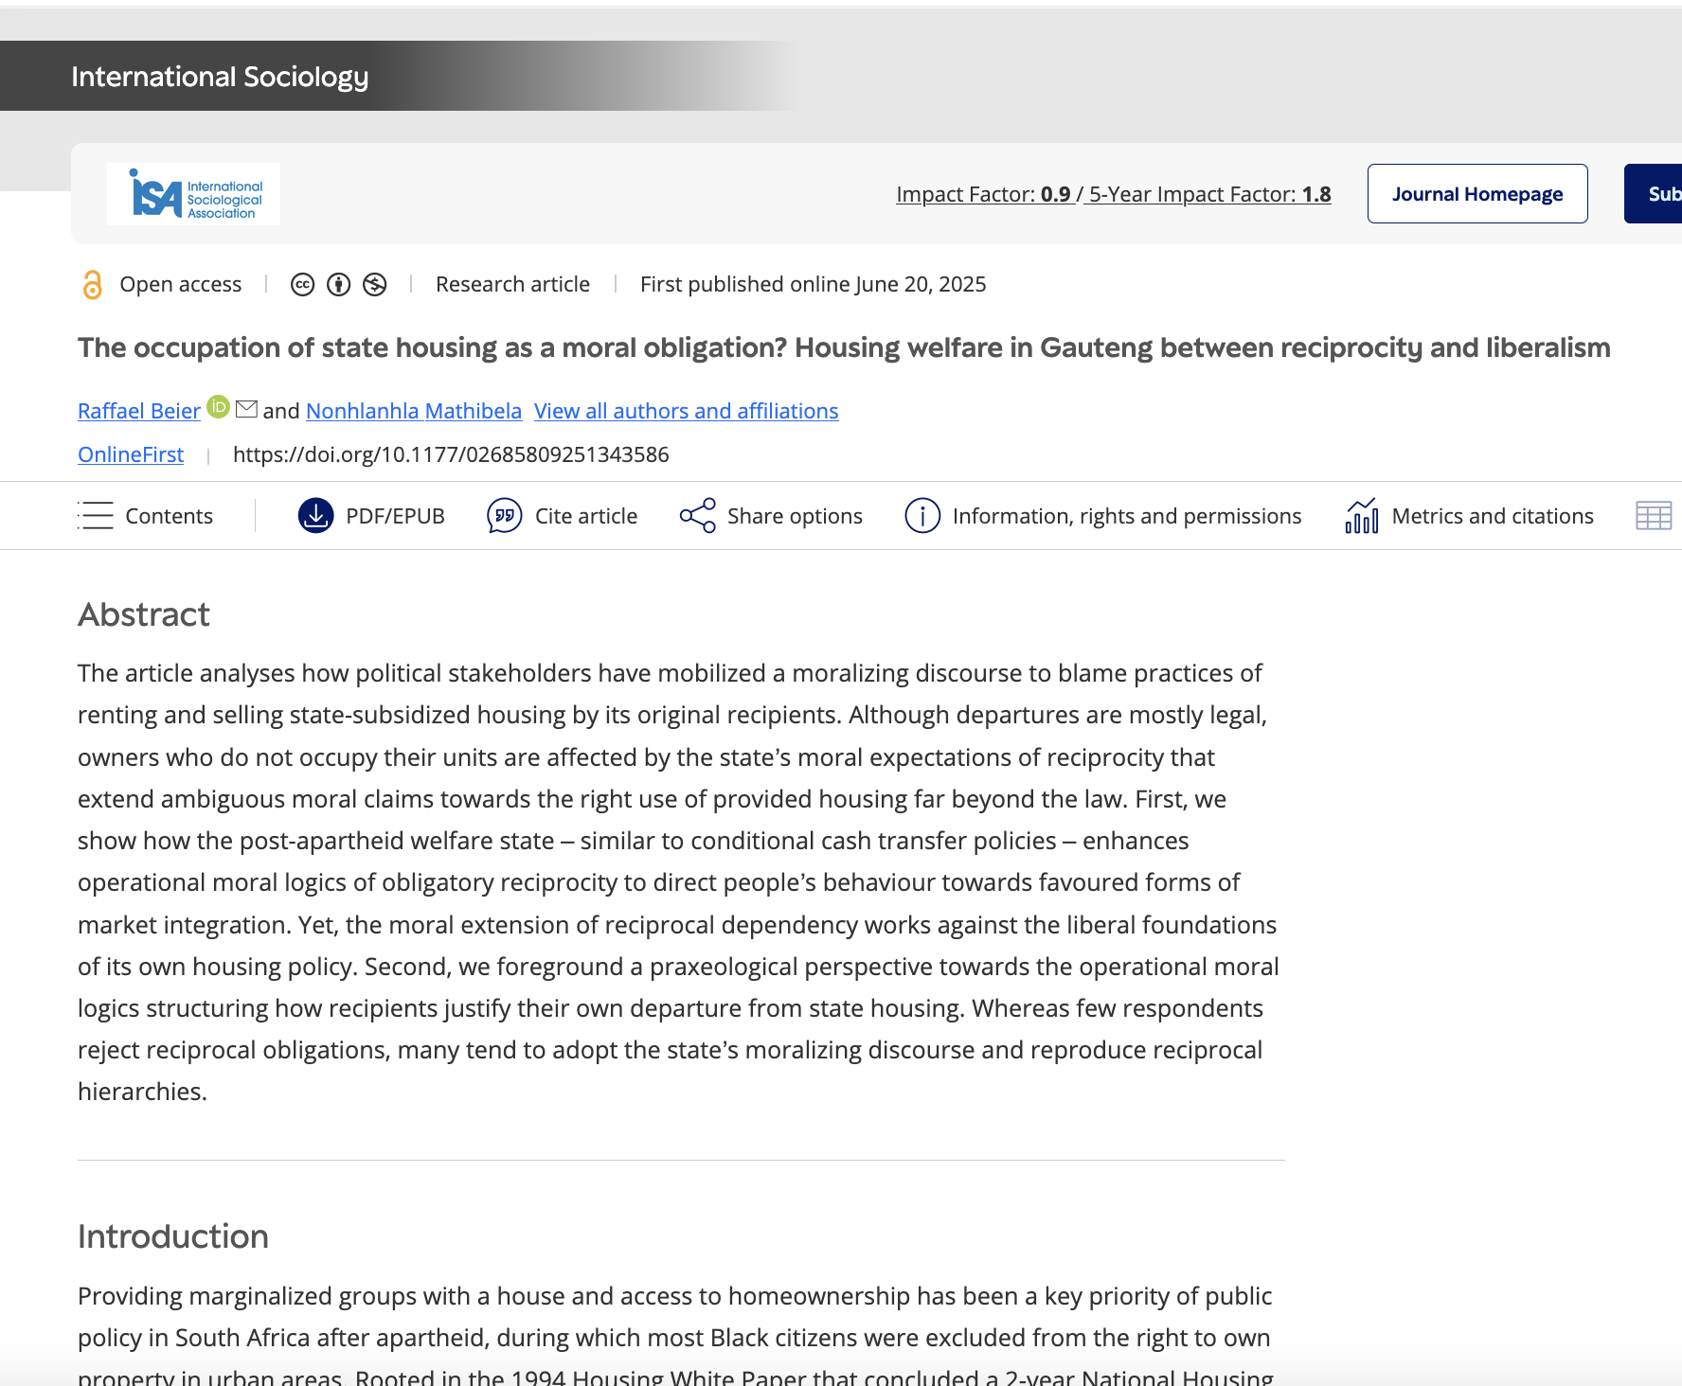
Task: Click the Metrics bar chart icon
Action: (1362, 515)
